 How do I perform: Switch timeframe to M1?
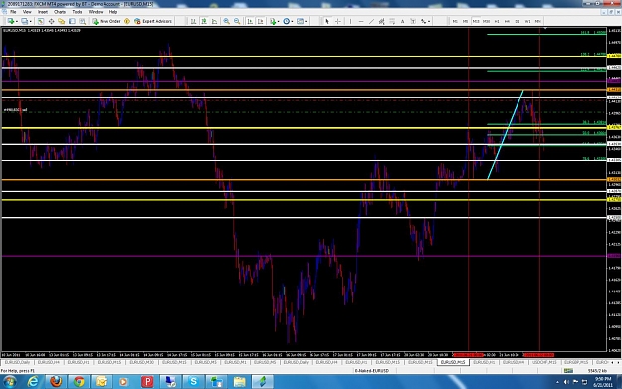tap(455, 21)
